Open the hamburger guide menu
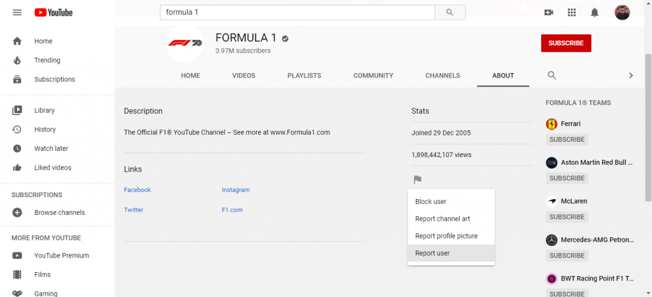This screenshot has width=652, height=297. [x=17, y=13]
